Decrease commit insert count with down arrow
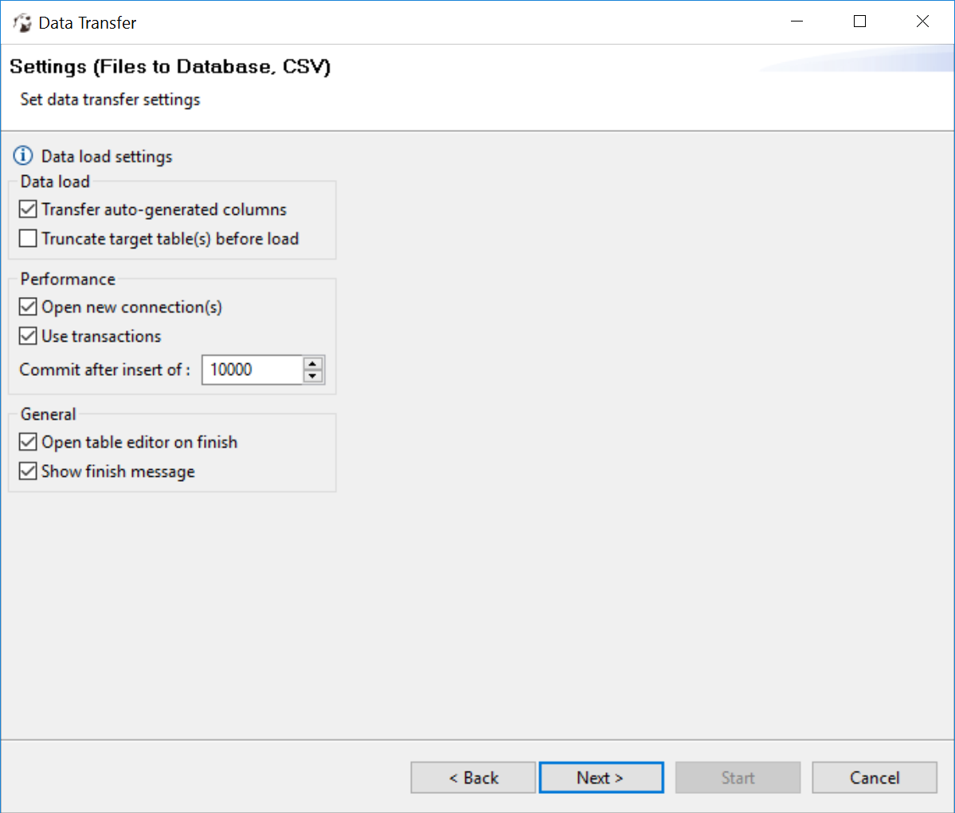Image resolution: width=955 pixels, height=813 pixels. pyautogui.click(x=313, y=376)
